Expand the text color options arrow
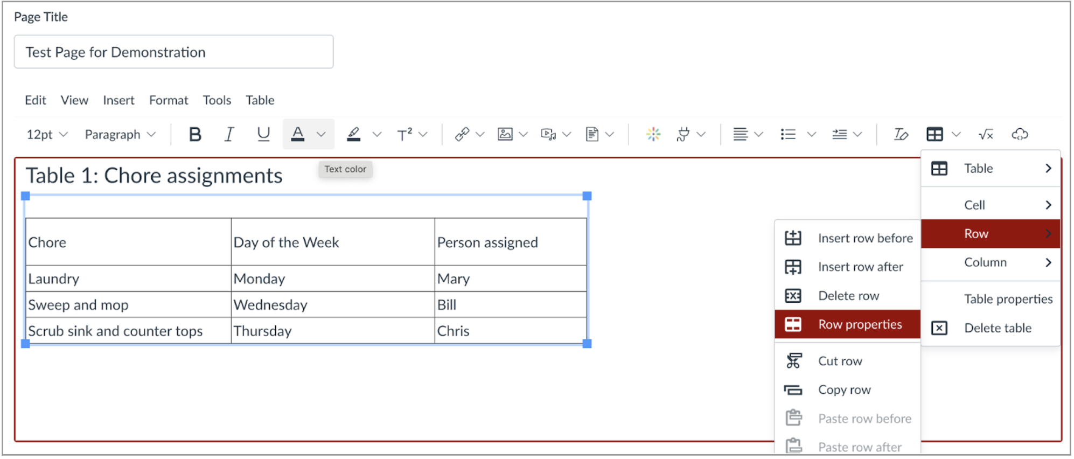1074x459 pixels. click(321, 134)
